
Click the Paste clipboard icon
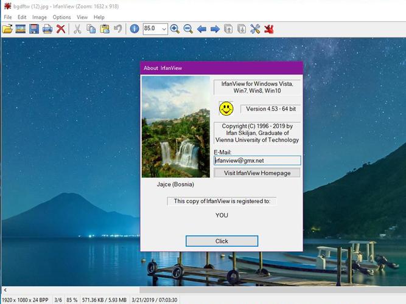(x=105, y=29)
